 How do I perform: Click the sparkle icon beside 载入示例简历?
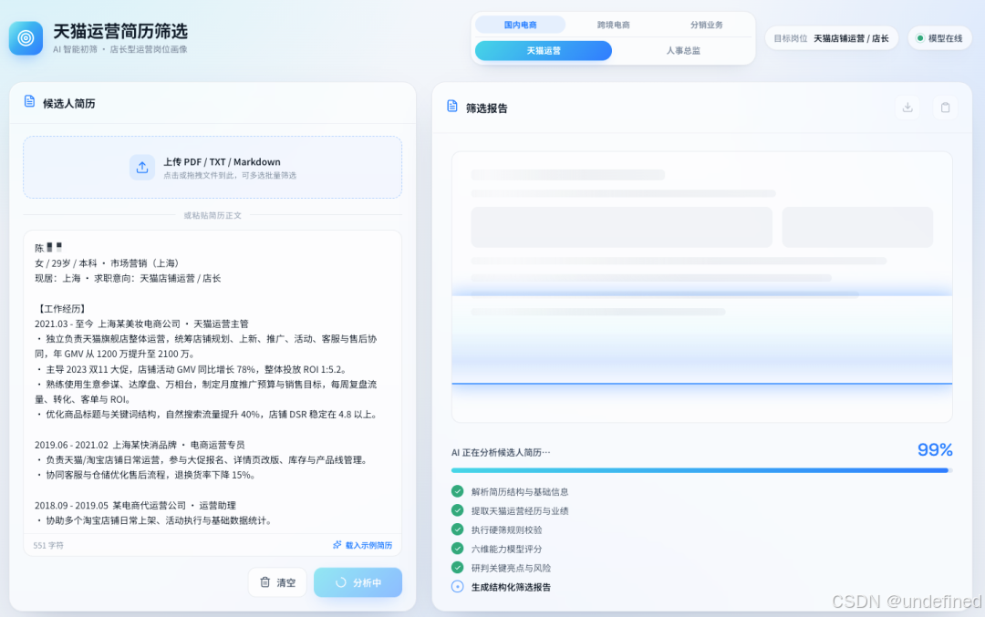click(337, 545)
